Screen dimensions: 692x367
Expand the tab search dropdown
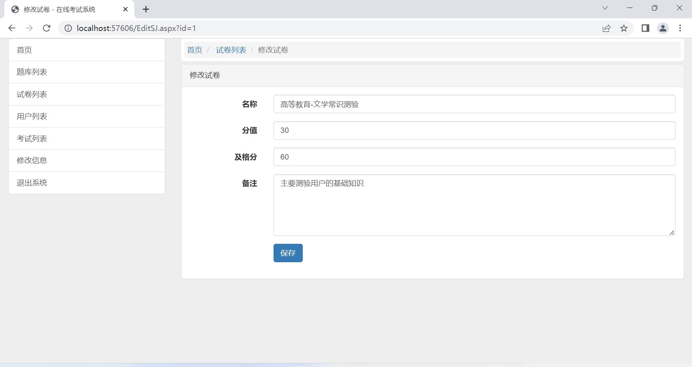605,8
